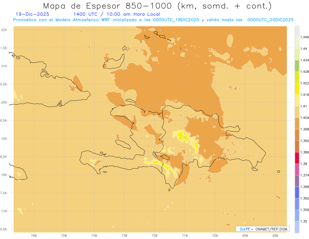Click the '1.374' colorbar value
This screenshot has width=309, height=239.
pos(305,175)
